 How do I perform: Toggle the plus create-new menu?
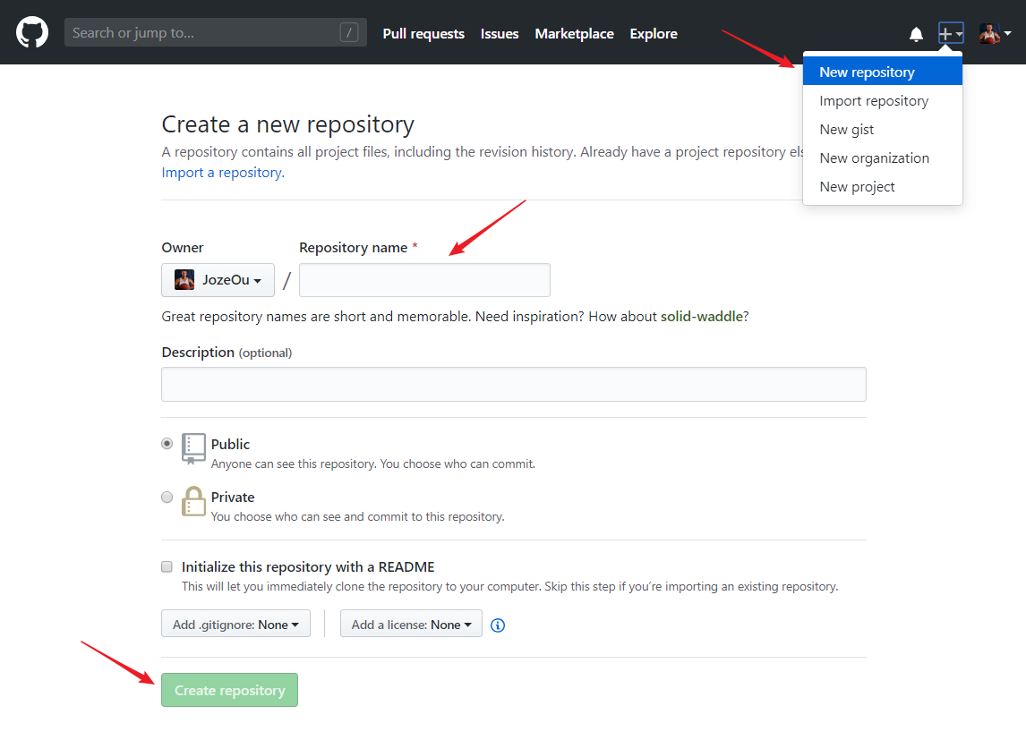click(x=951, y=33)
